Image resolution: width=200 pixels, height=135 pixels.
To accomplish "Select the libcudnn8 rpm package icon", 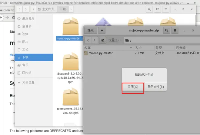I will pyautogui.click(x=71, y=61).
